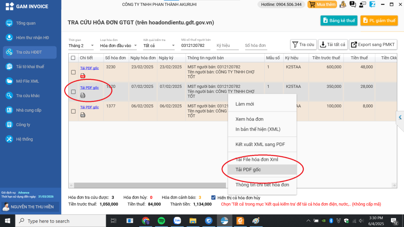Screen dimensions: 404x227
Task: Open Task View on taskbar
Action: pyautogui.click(x=113, y=221)
